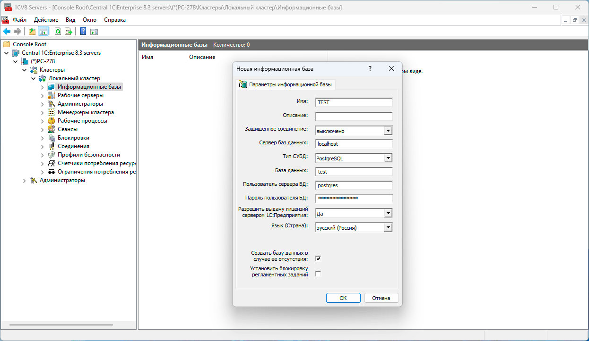Expand the 'Рабочие серверы' tree node

[42, 95]
